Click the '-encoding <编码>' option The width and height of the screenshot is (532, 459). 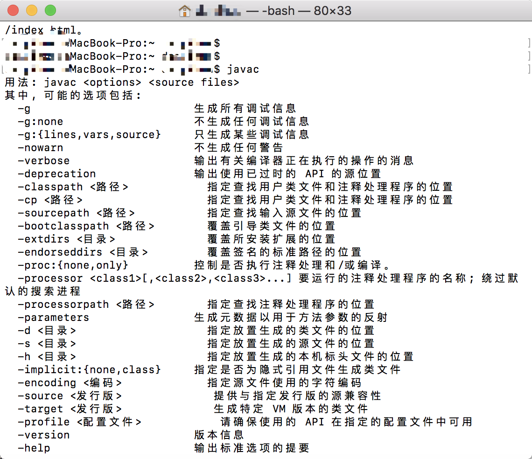(70, 382)
